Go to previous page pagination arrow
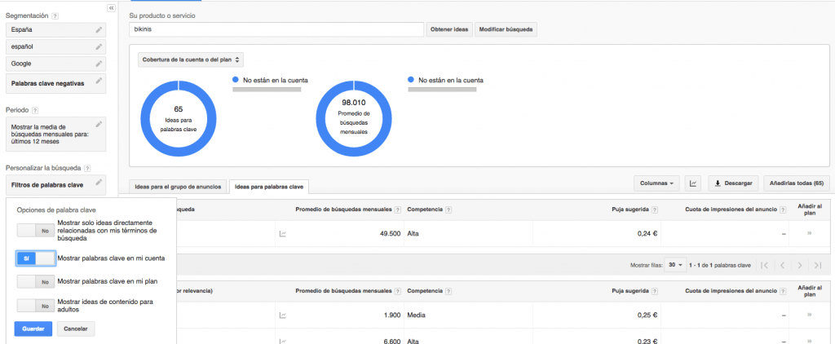This screenshot has width=835, height=344. [x=782, y=265]
